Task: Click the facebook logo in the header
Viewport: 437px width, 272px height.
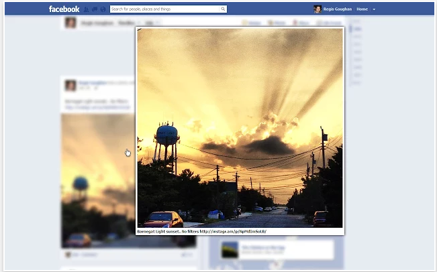Action: tap(64, 9)
